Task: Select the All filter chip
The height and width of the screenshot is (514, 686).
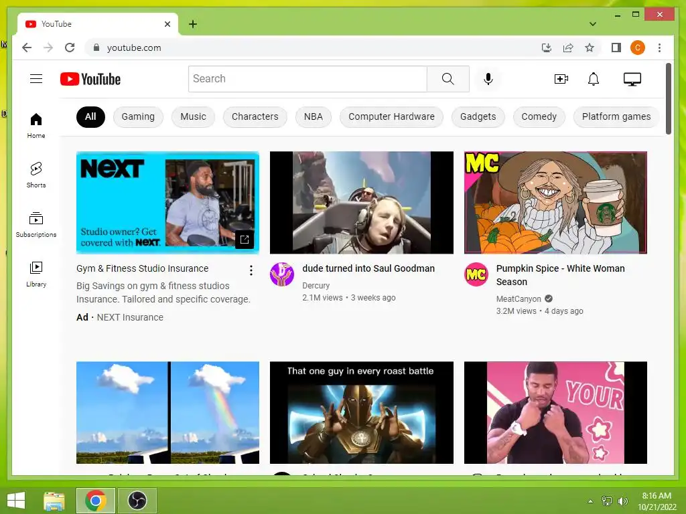Action: [x=90, y=116]
